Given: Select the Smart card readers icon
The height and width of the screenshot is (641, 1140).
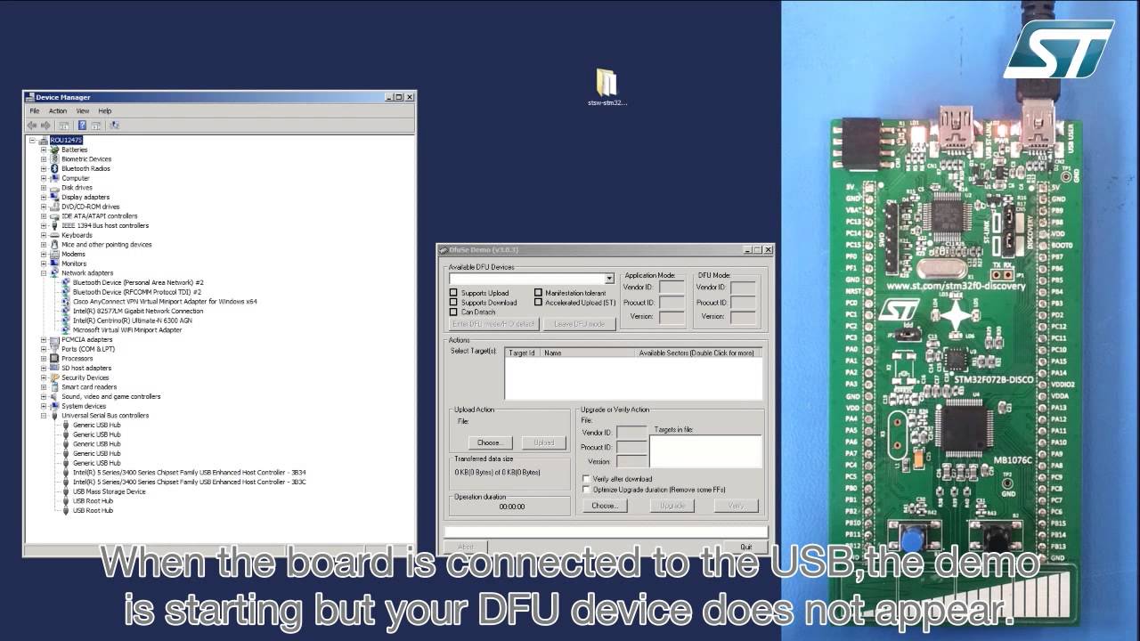Looking at the screenshot, I should pos(54,387).
